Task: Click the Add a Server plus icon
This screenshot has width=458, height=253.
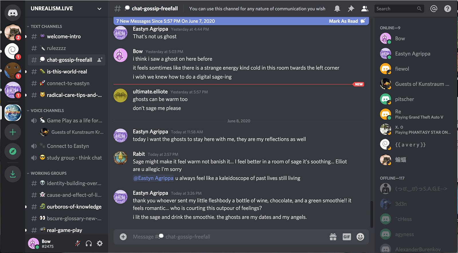Action: point(13,132)
